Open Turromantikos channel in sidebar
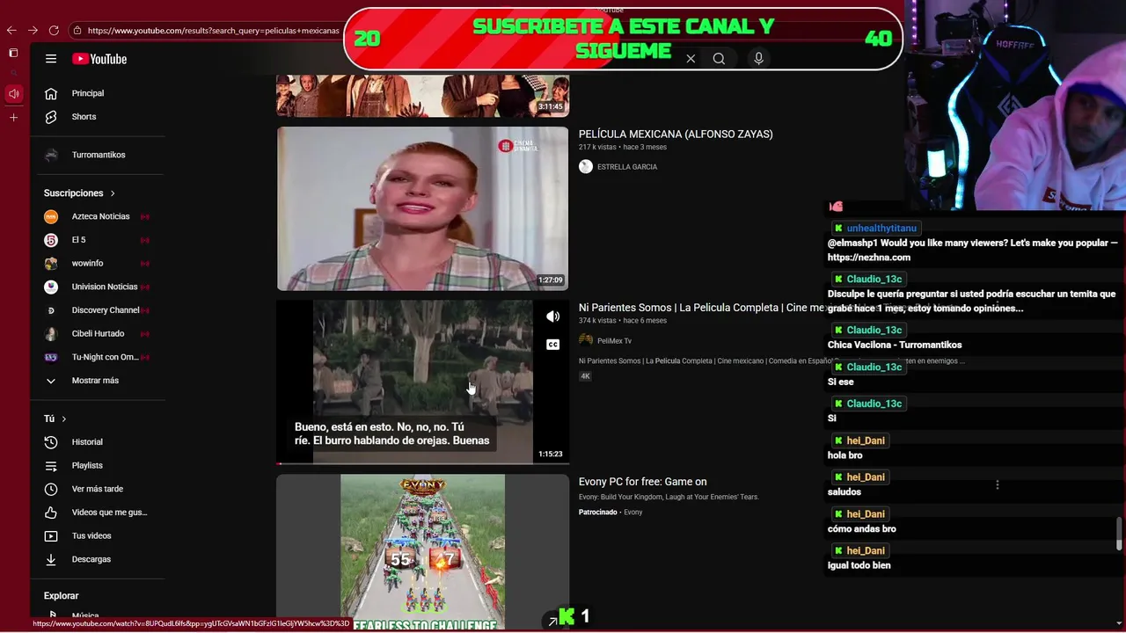Viewport: 1126px width, 633px height. (98, 155)
